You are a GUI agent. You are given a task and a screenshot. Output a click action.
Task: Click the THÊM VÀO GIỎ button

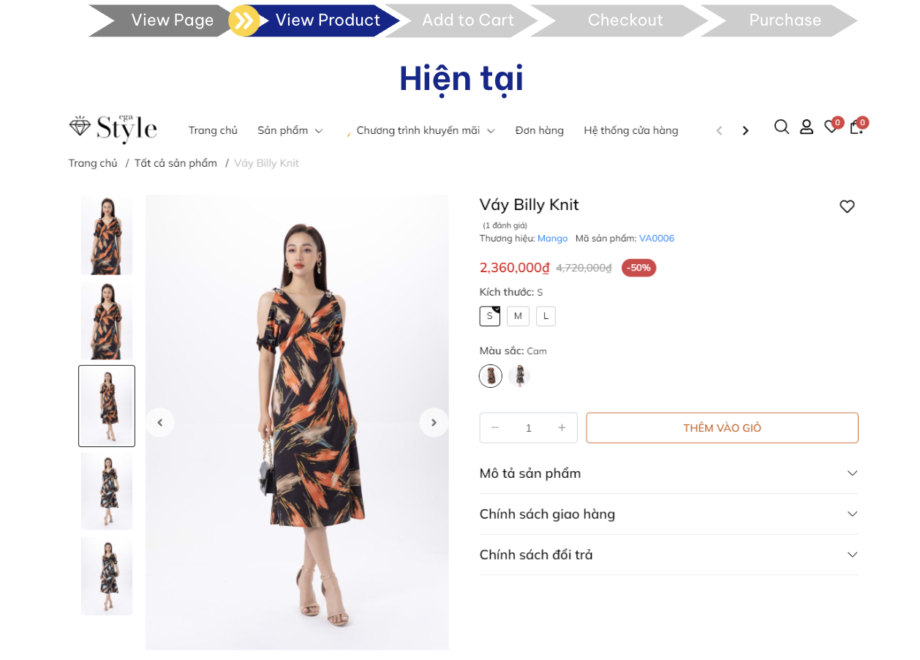pos(722,428)
